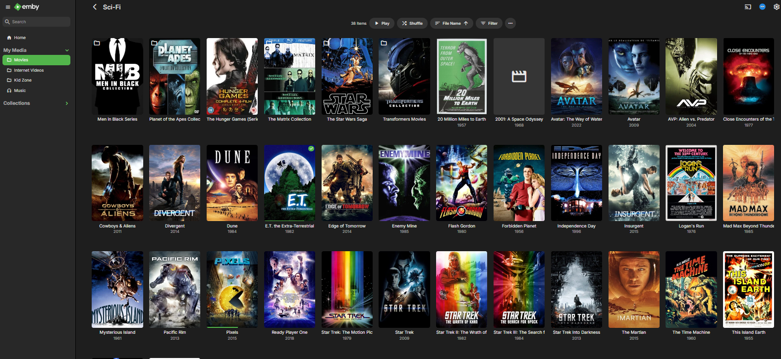
Task: Open the File Name sort dropdown
Action: coord(451,23)
